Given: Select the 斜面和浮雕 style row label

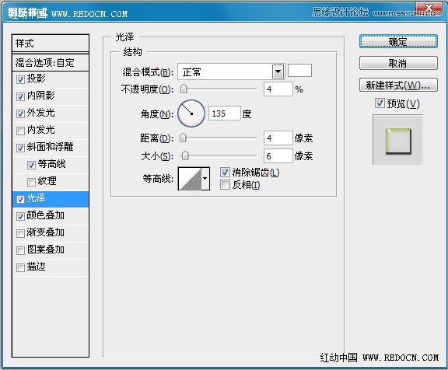Looking at the screenshot, I should pos(51,147).
